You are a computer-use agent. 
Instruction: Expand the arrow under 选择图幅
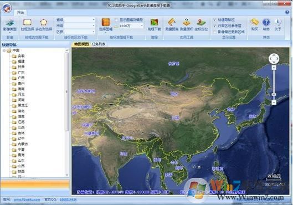point(106,33)
